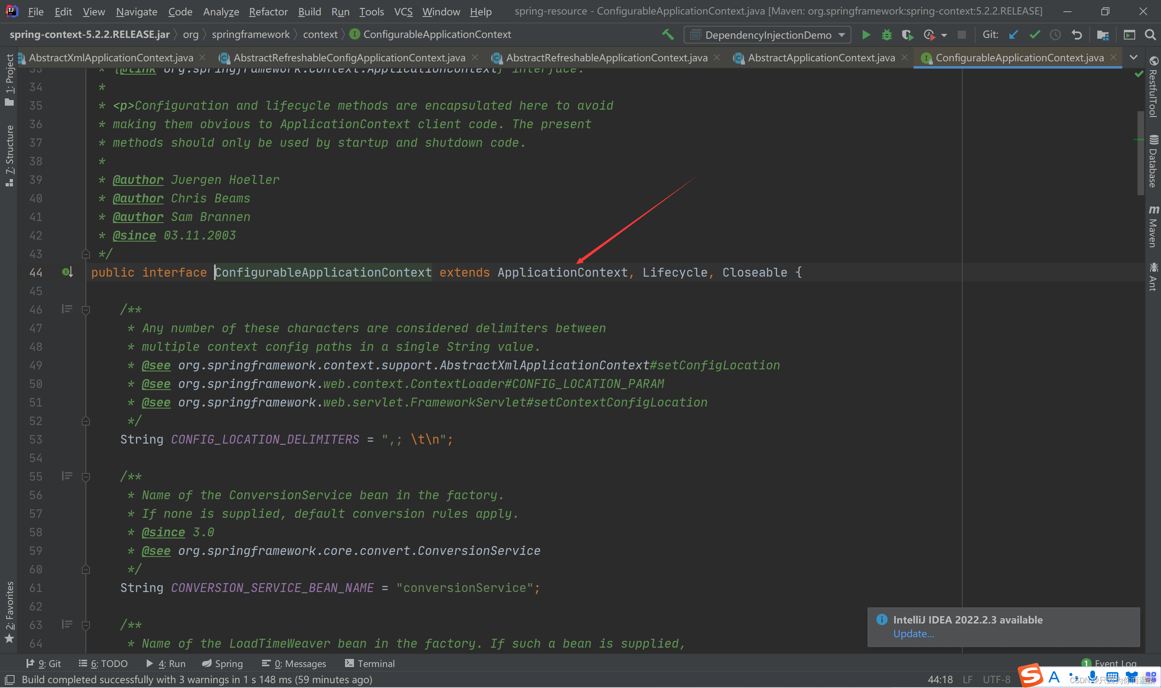This screenshot has height=688, width=1161.
Task: Open profiler run options dropdown arrow
Action: [x=944, y=35]
